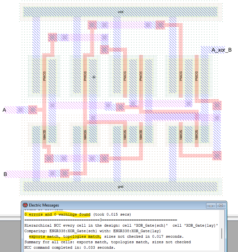Select the rightmost PMOS transistor
The image size is (238, 252).
pos(196,76)
